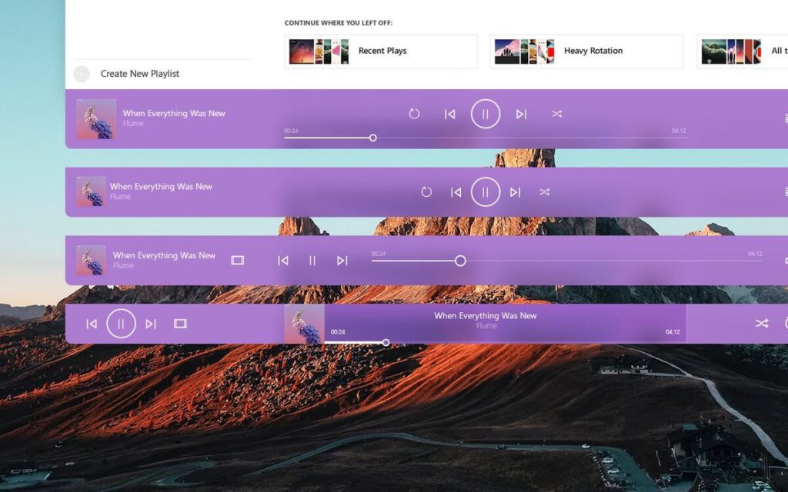The height and width of the screenshot is (492, 788).
Task: Skip to the previous track in the second player
Action: point(456,192)
